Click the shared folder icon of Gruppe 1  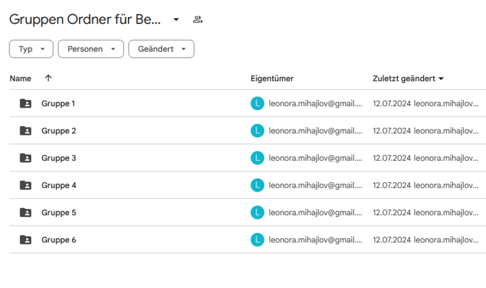pyautogui.click(x=25, y=103)
